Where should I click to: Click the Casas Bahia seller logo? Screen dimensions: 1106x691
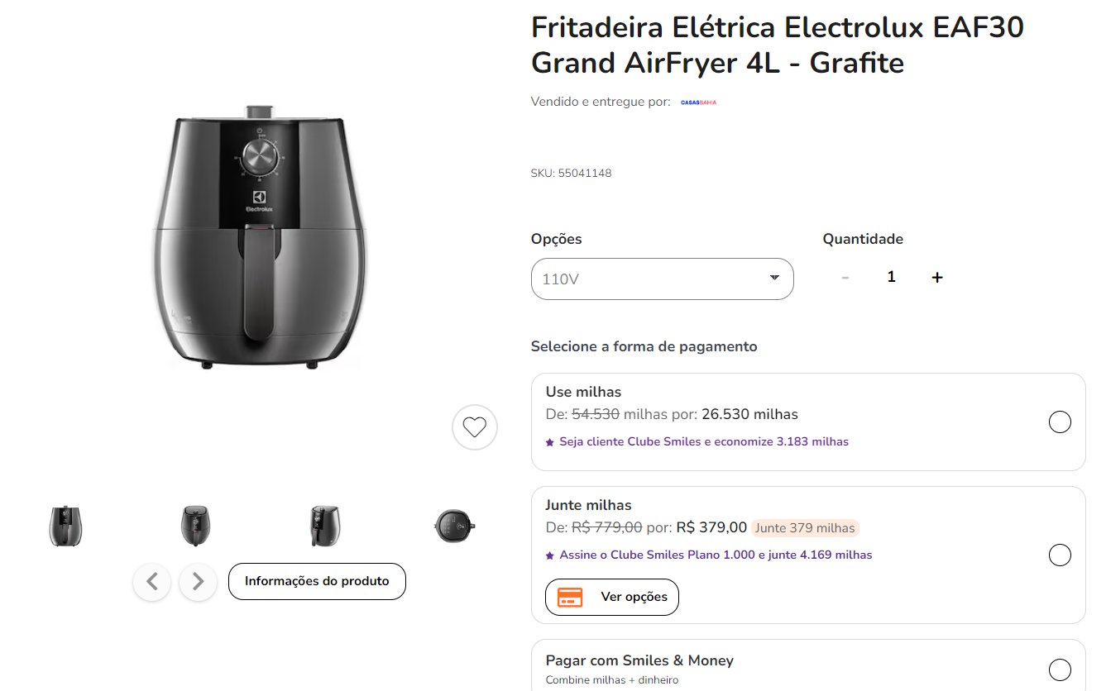pyautogui.click(x=698, y=102)
